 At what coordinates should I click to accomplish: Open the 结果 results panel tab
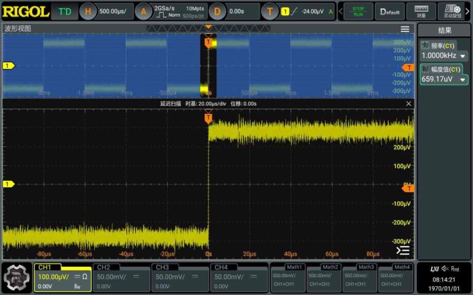tap(444, 30)
